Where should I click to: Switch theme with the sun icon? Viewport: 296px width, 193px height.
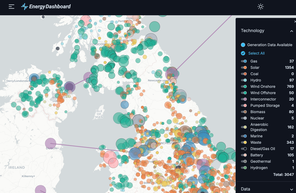pos(261,6)
